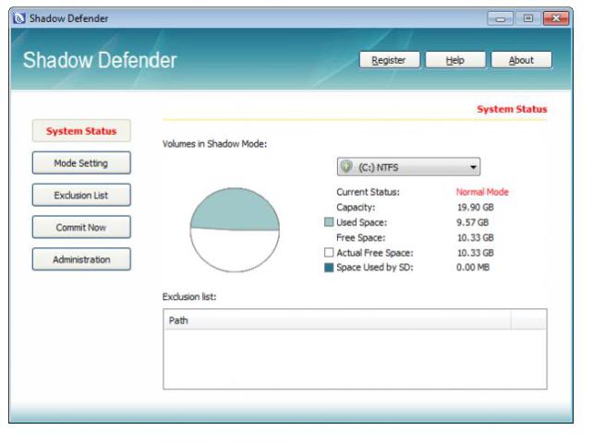Go to the Commit Now section
This screenshot has height=443, width=593.
click(x=81, y=227)
